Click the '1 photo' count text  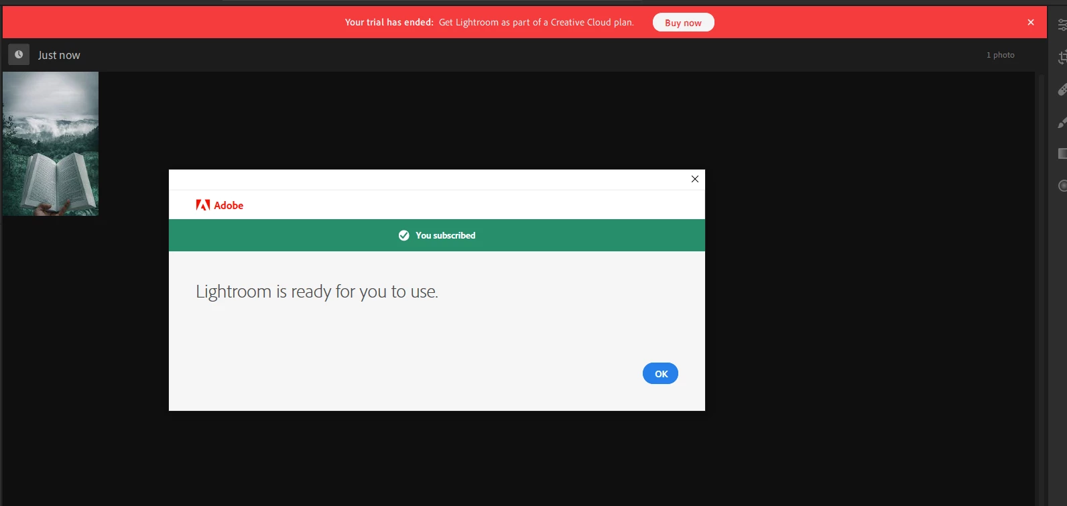point(1000,55)
